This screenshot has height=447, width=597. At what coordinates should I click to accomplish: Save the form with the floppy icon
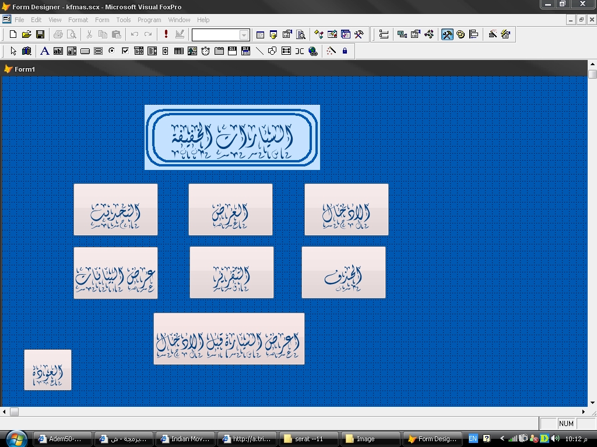click(40, 34)
